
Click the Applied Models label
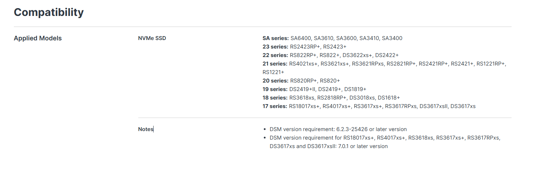click(x=38, y=38)
